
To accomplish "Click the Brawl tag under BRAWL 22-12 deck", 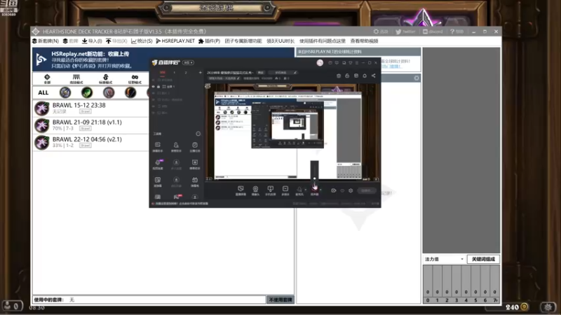I will 85,146.
